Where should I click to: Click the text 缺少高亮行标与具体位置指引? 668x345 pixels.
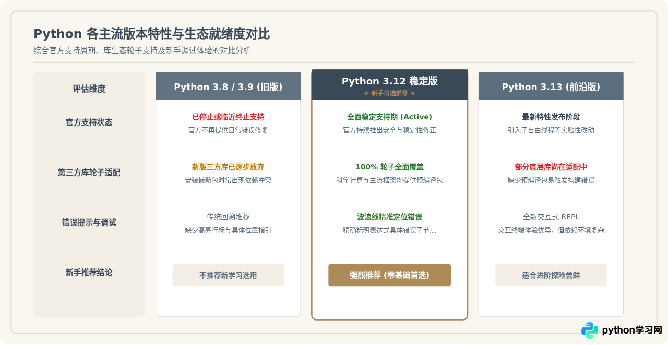[x=228, y=230]
